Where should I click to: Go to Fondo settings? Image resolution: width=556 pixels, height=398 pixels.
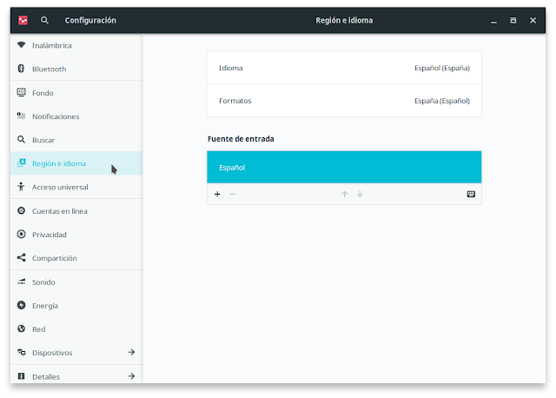[x=76, y=93]
